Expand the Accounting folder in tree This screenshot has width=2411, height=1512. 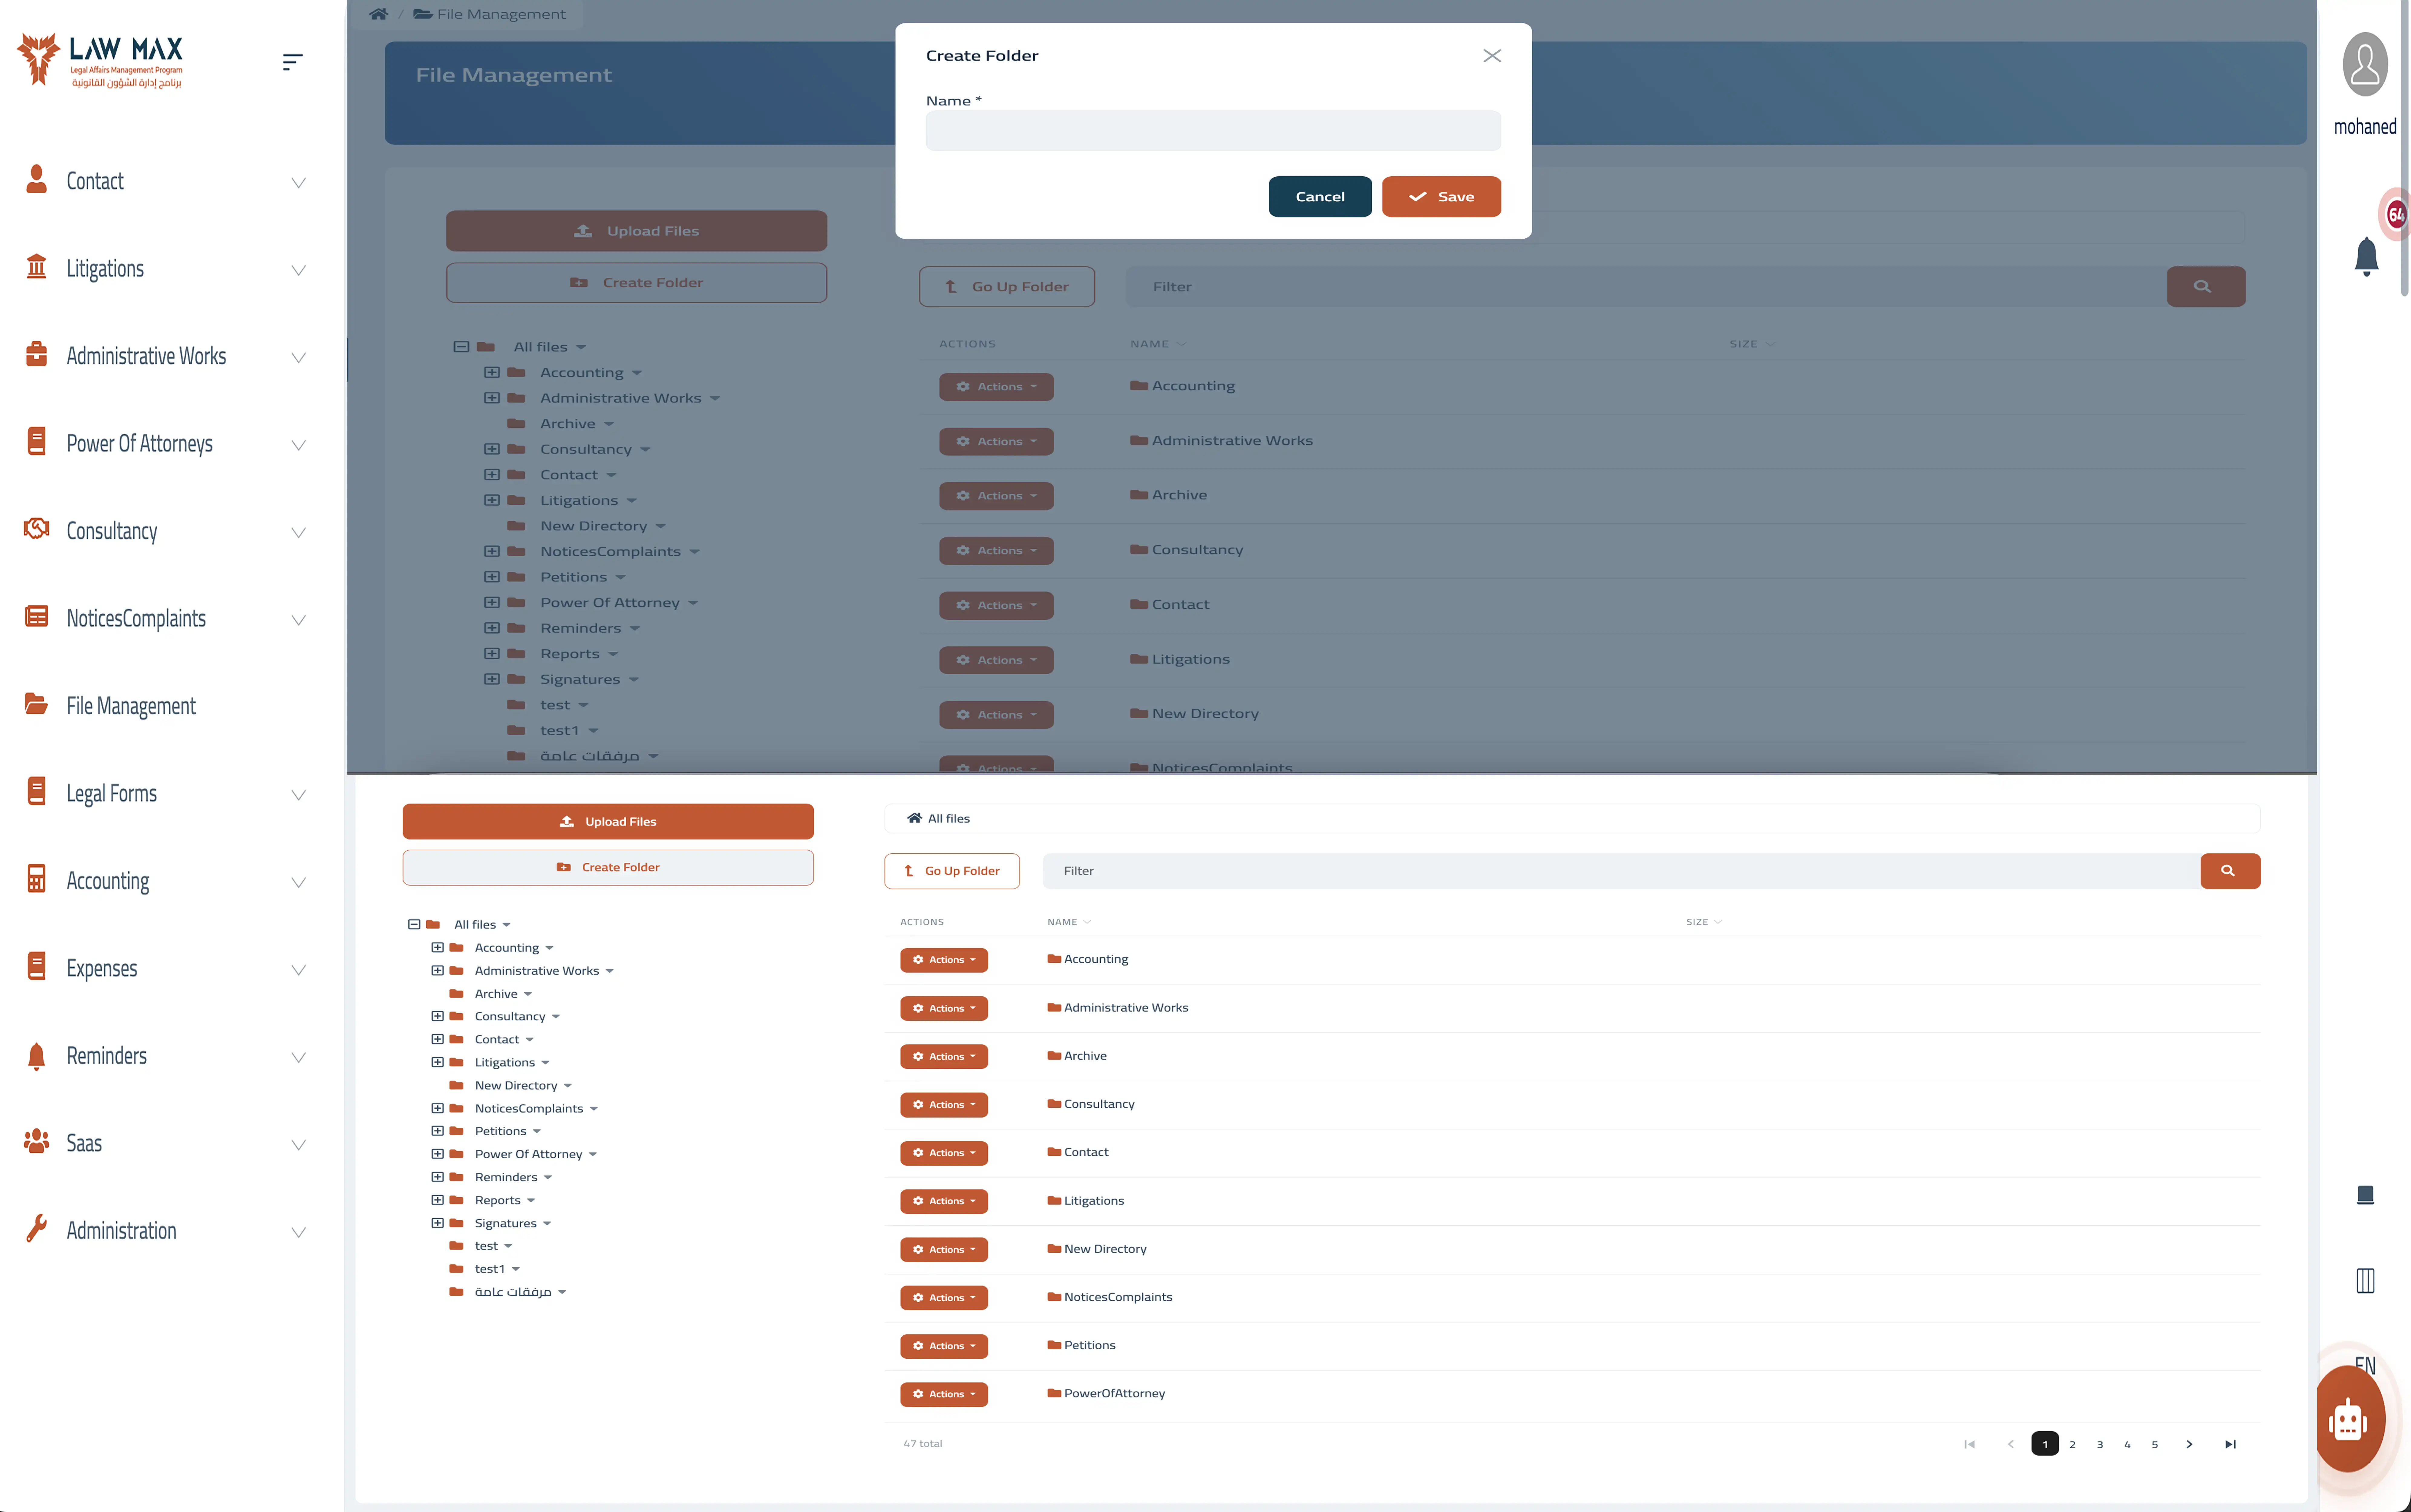click(437, 948)
